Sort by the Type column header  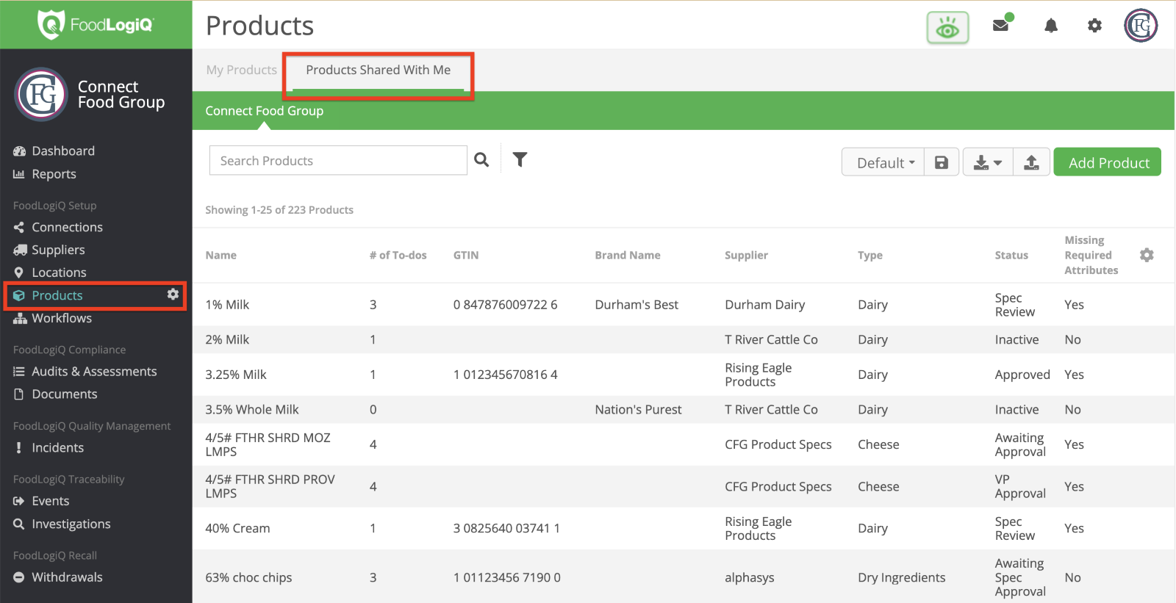coord(870,256)
